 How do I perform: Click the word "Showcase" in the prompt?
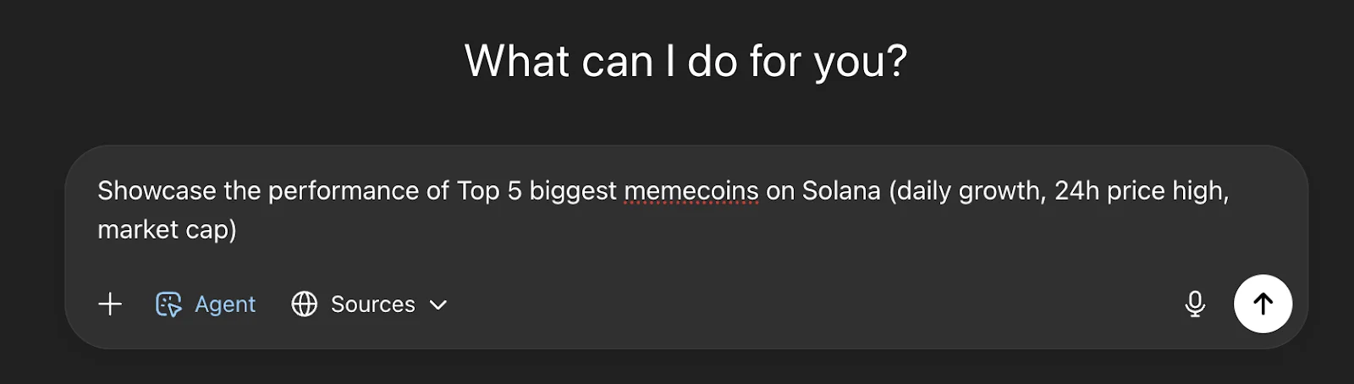pyautogui.click(x=157, y=191)
